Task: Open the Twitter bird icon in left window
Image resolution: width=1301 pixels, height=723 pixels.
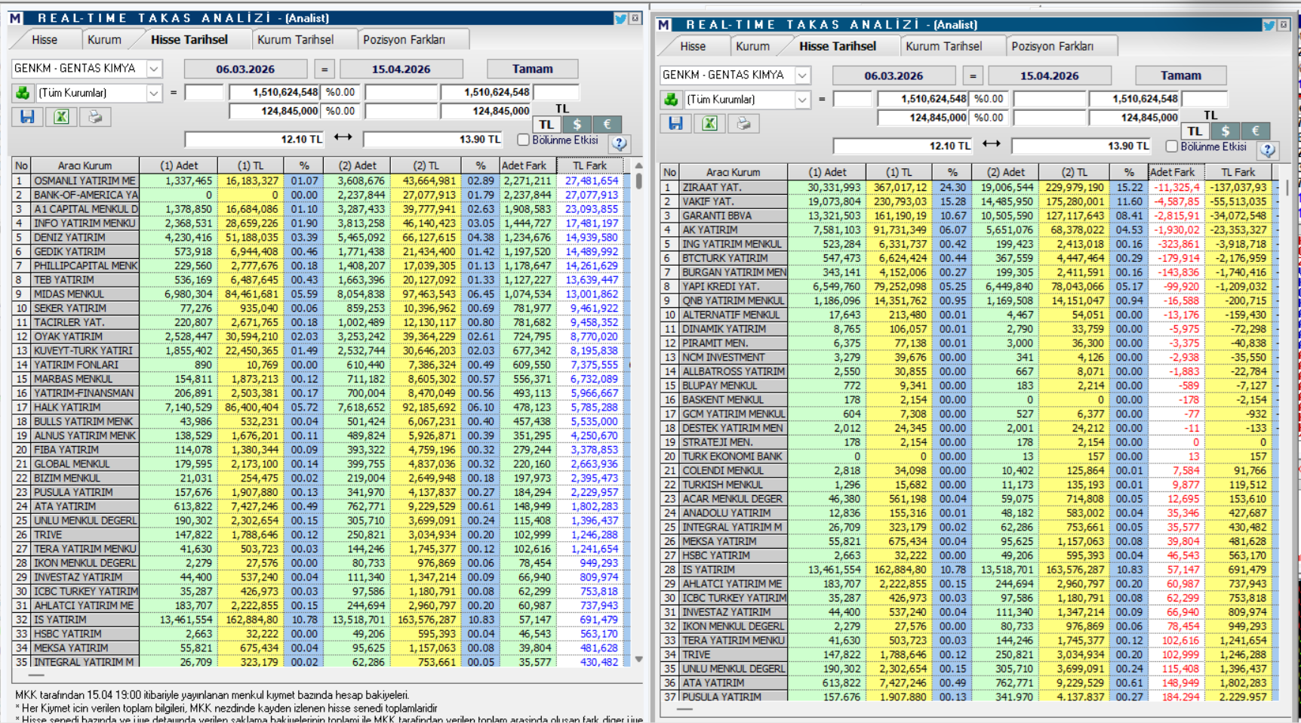Action: pyautogui.click(x=620, y=18)
